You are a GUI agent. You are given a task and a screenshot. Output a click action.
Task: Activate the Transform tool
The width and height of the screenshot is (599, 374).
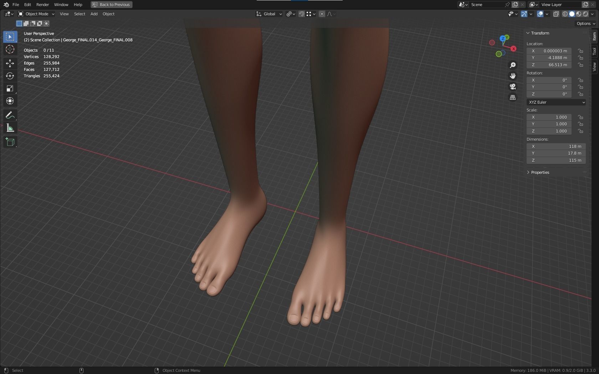click(x=10, y=101)
